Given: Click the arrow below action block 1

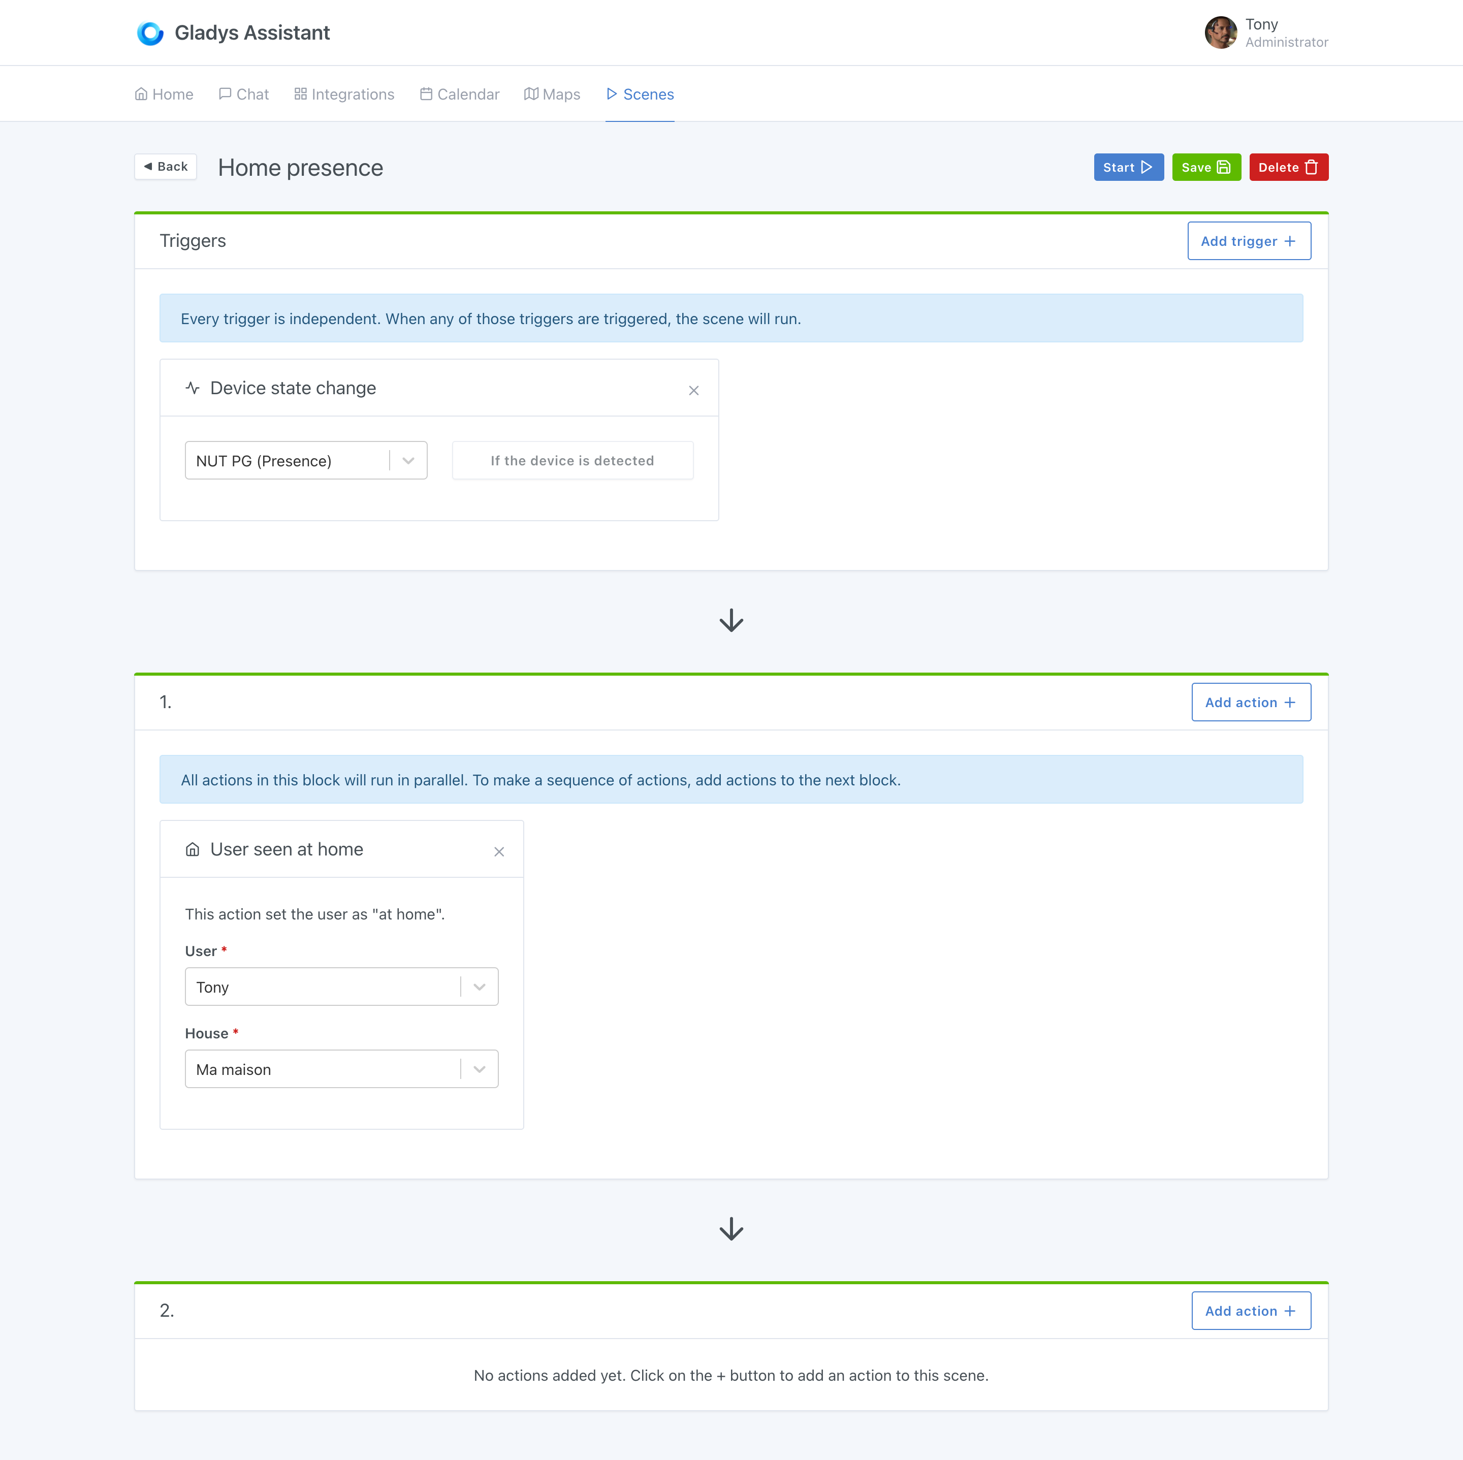Looking at the screenshot, I should 731,1229.
